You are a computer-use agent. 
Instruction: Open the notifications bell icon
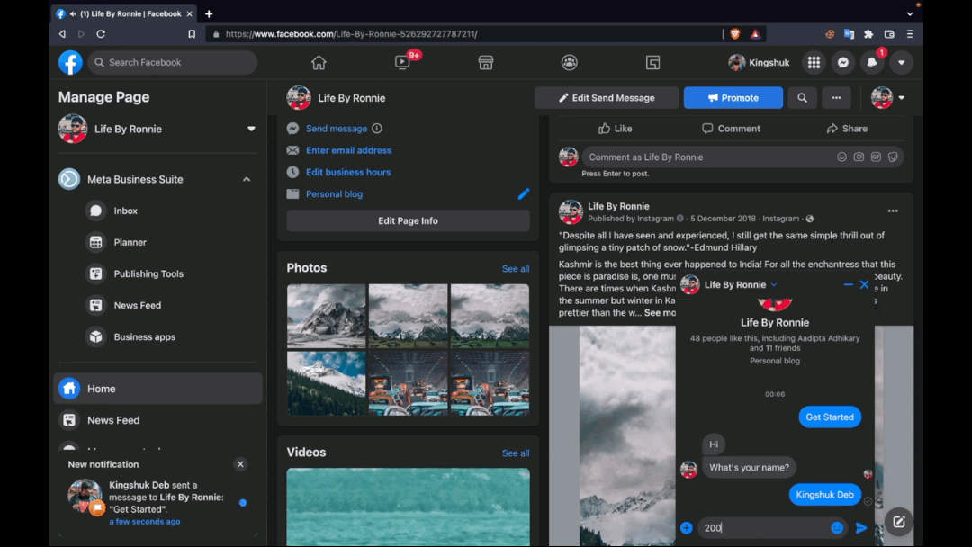tap(872, 63)
